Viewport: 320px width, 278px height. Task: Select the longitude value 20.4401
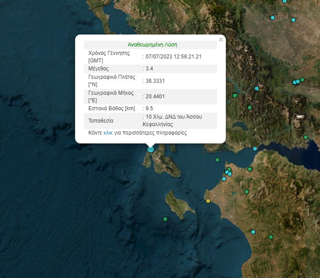[155, 96]
